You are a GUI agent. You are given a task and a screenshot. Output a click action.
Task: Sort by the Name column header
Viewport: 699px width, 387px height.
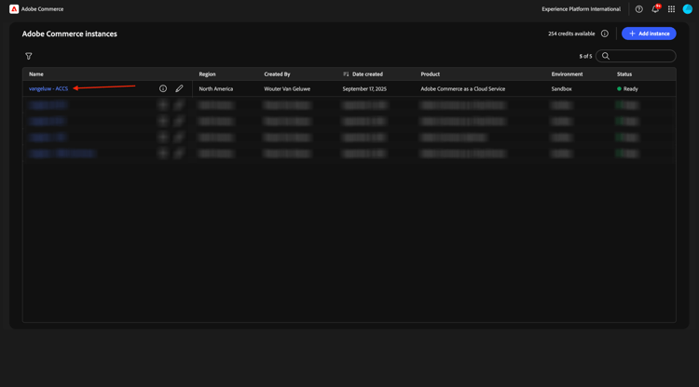point(36,74)
